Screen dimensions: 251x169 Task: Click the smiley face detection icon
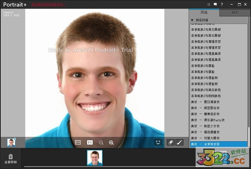tap(158, 142)
